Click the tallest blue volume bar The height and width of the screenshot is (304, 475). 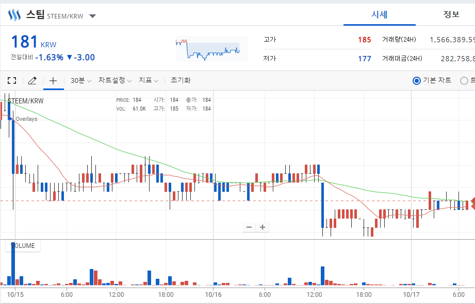[13, 263]
